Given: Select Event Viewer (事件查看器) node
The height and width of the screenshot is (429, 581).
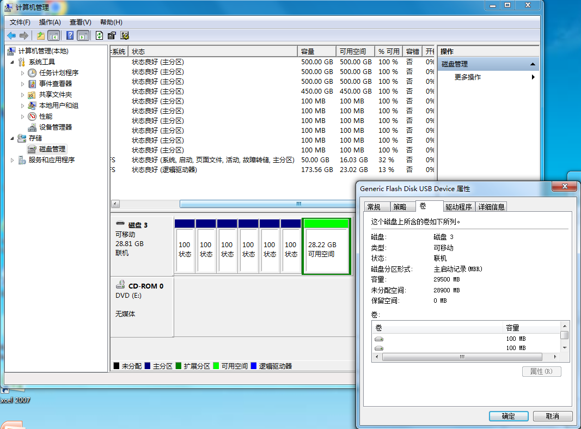Looking at the screenshot, I should pos(55,84).
